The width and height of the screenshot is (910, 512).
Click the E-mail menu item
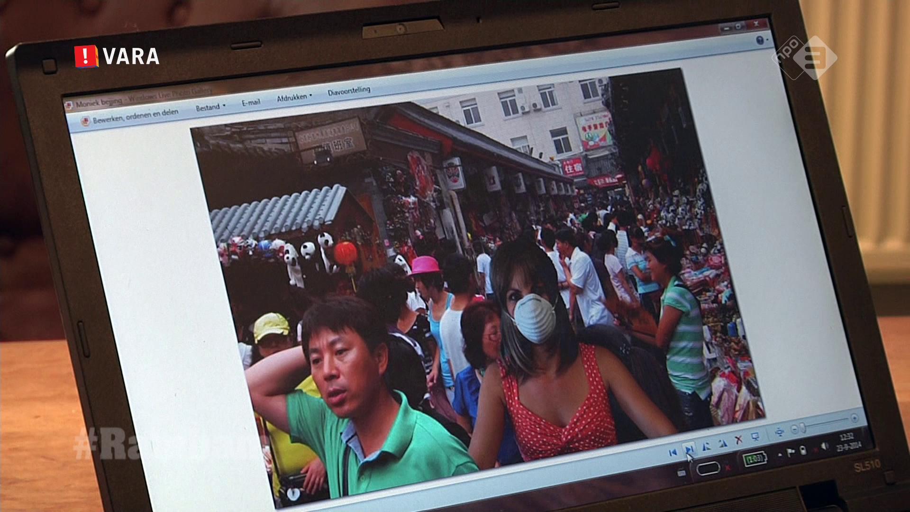point(251,102)
